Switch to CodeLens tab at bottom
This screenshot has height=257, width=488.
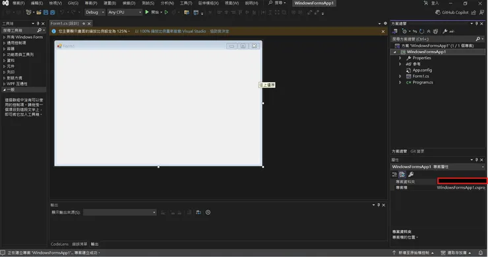tap(59, 245)
